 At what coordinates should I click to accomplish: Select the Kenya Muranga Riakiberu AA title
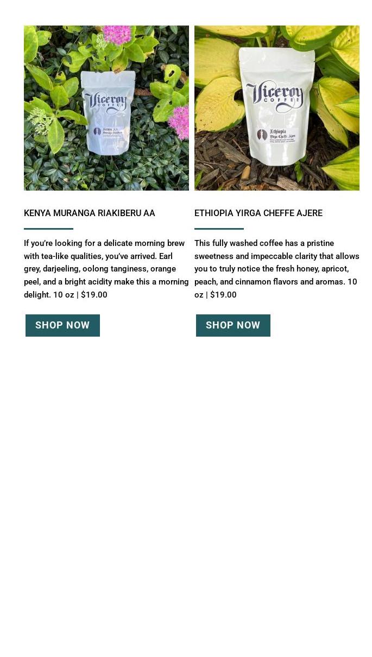(x=90, y=213)
